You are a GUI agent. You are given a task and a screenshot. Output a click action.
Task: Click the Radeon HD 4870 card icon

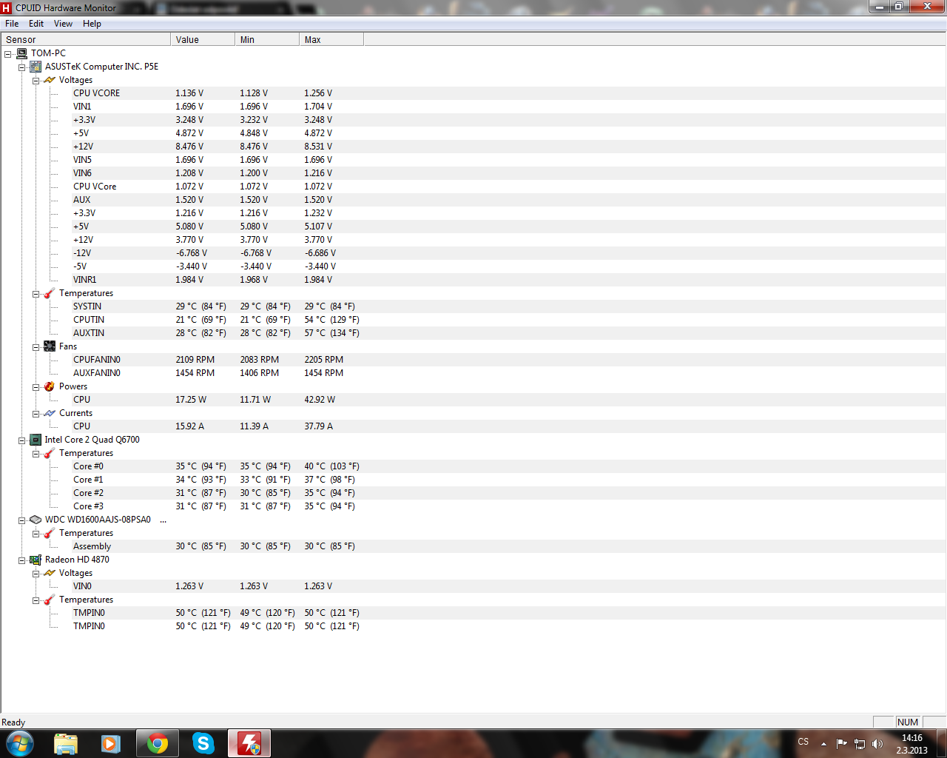pos(36,560)
